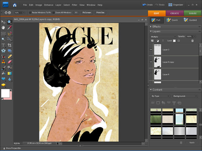
Task: Select the Eyedropper tool
Action: (x=9, y=28)
